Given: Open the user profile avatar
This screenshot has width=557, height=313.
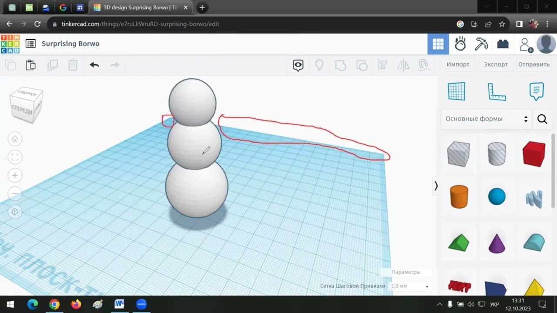Looking at the screenshot, I should pos(546,44).
